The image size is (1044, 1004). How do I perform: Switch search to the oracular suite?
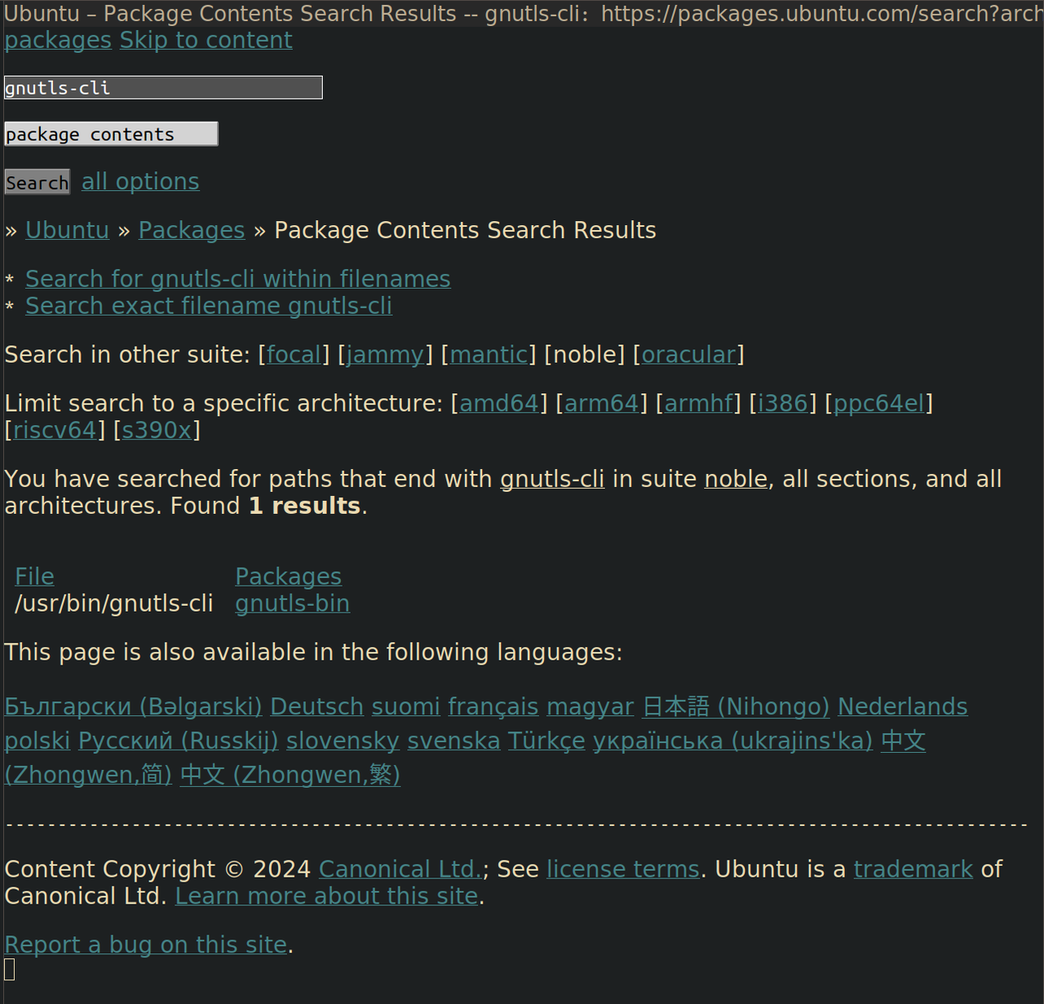pyautogui.click(x=688, y=355)
